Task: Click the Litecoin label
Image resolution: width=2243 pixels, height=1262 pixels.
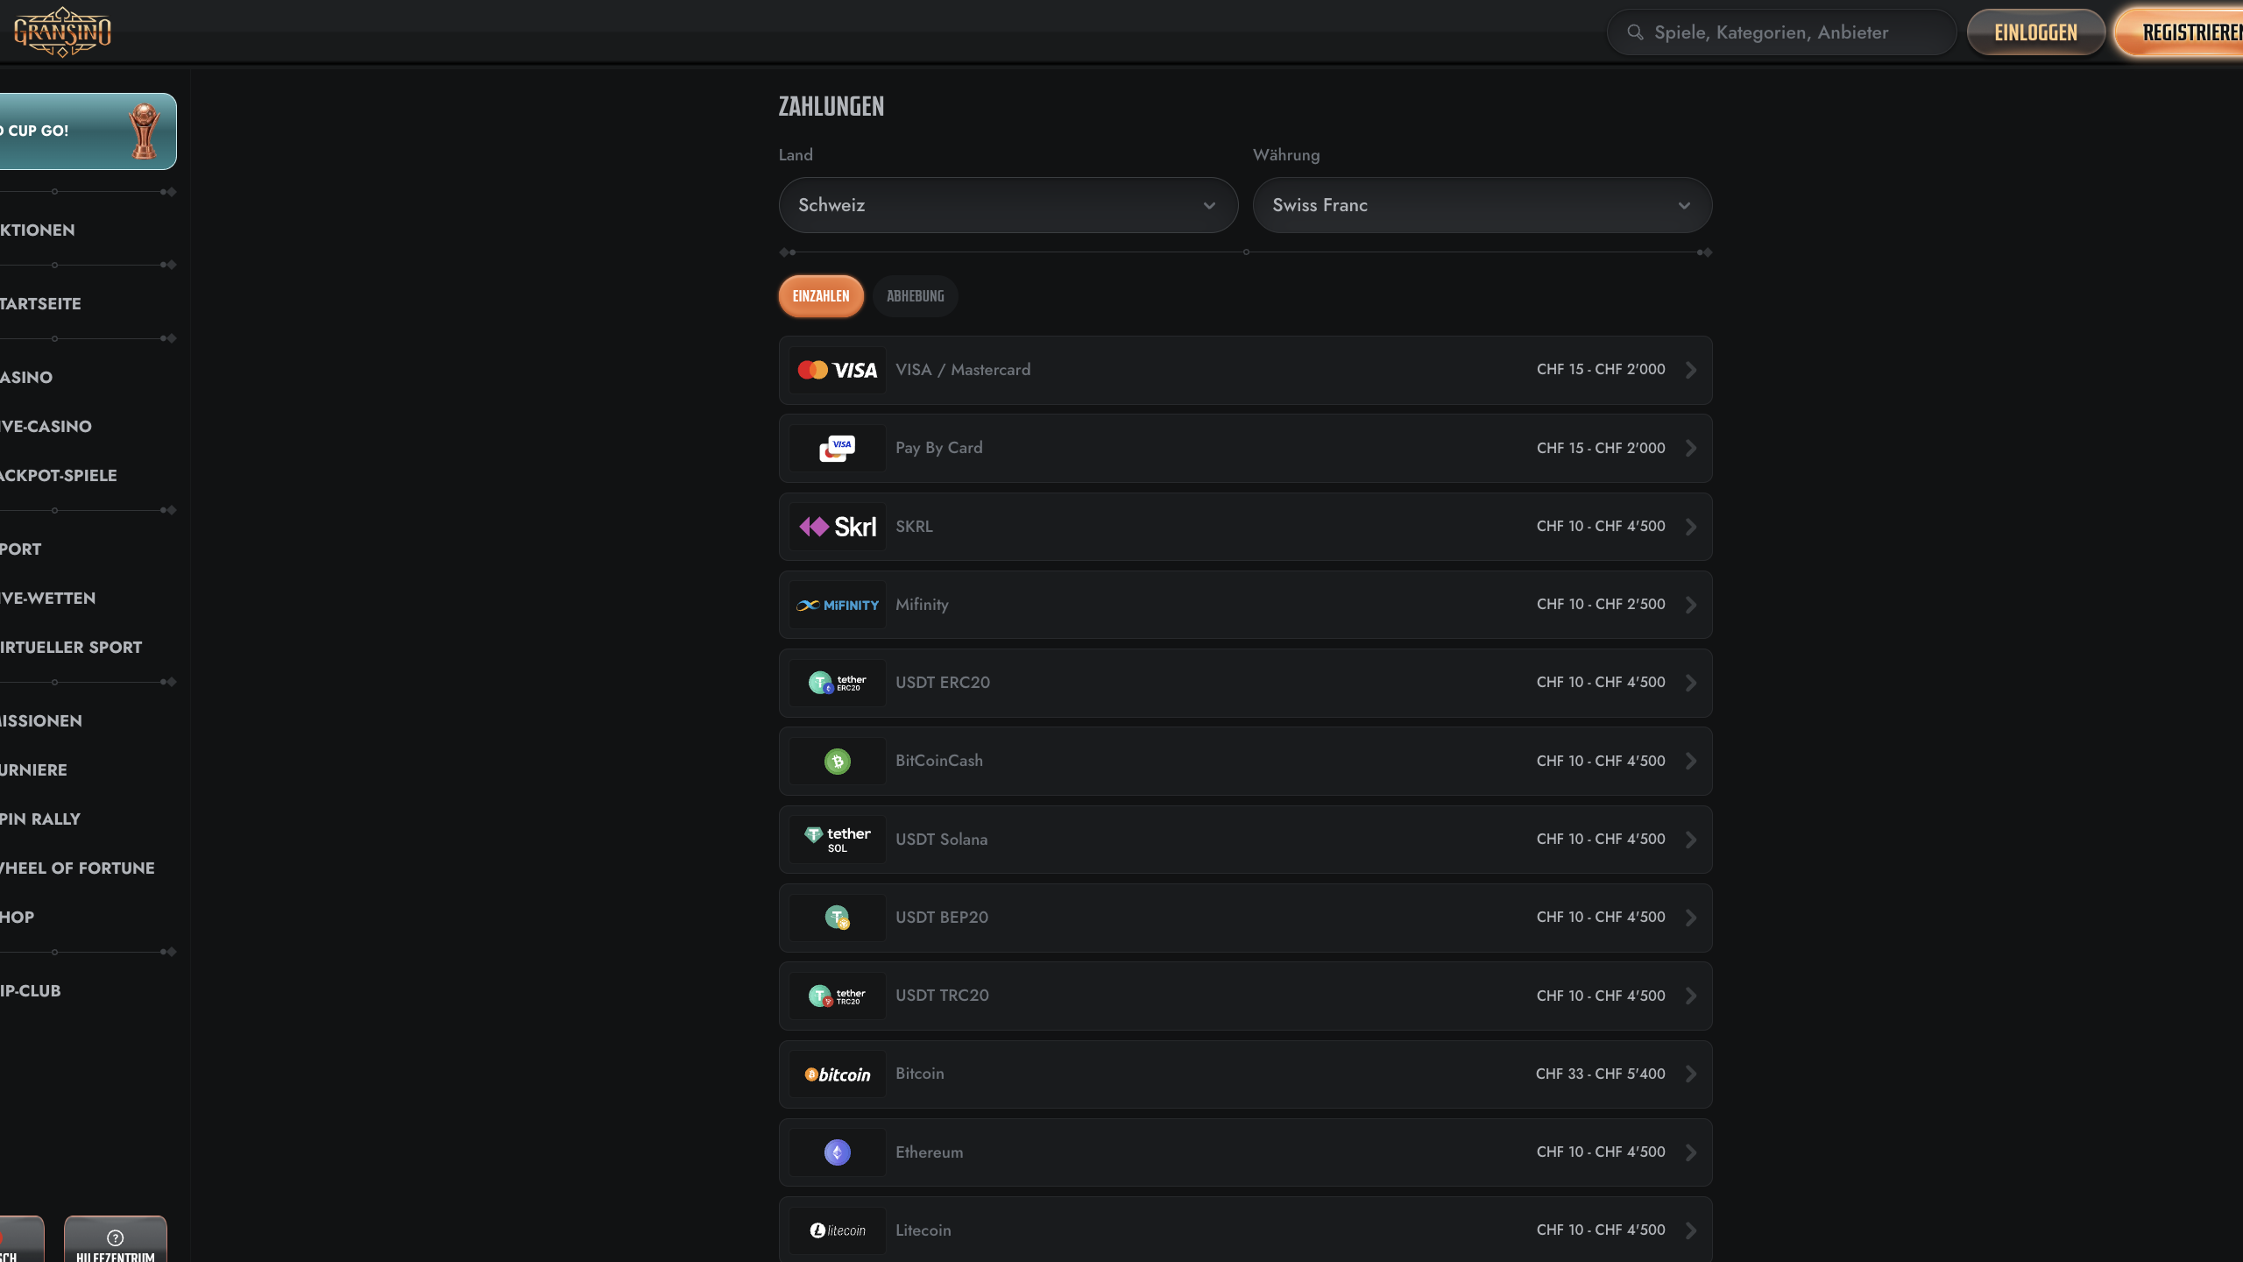Action: 923,1230
